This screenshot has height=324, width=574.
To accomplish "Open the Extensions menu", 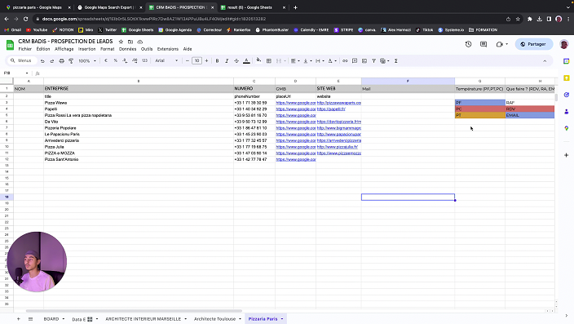I will (x=168, y=49).
